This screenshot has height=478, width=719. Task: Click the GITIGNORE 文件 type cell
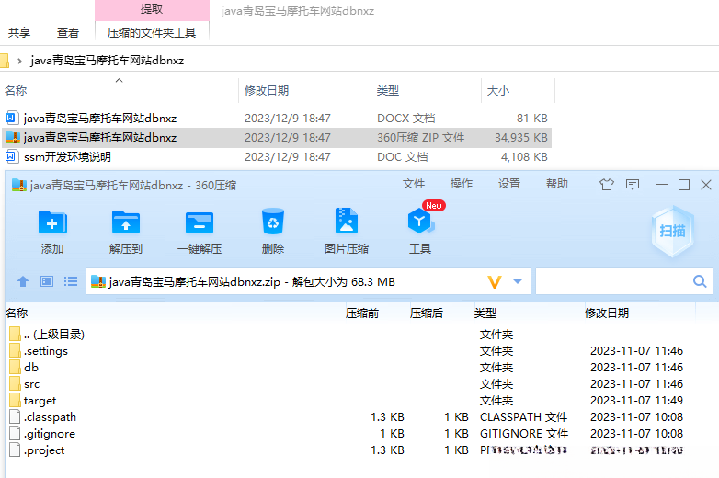pos(524,434)
